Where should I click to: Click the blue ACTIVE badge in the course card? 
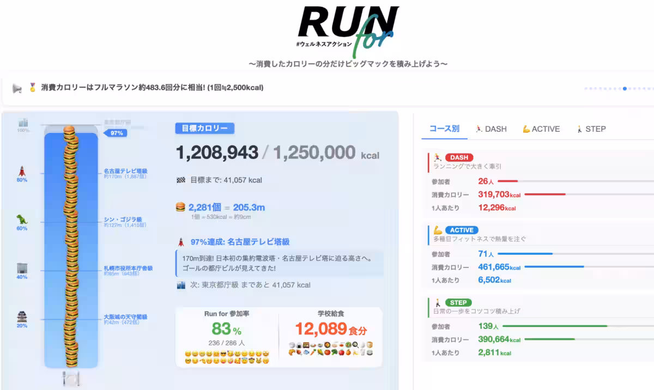462,230
